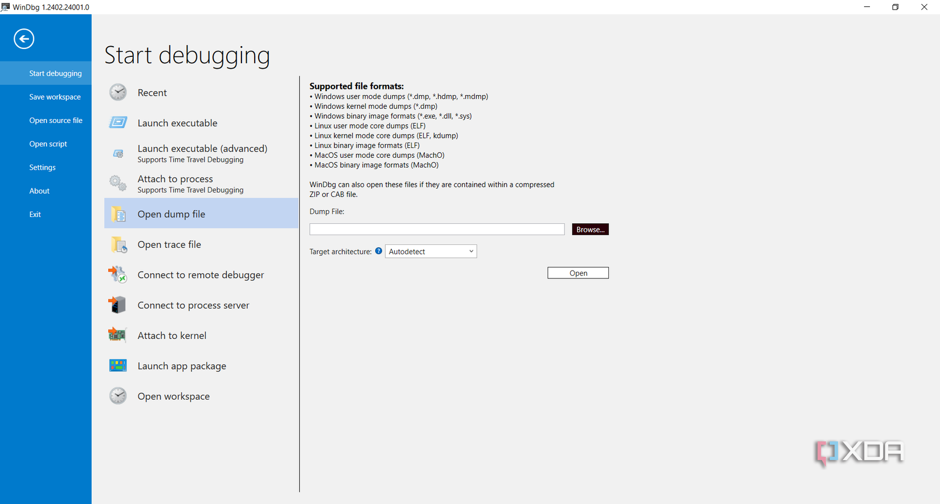Viewport: 940px width, 504px height.
Task: Select the Open workspace label
Action: 173,396
